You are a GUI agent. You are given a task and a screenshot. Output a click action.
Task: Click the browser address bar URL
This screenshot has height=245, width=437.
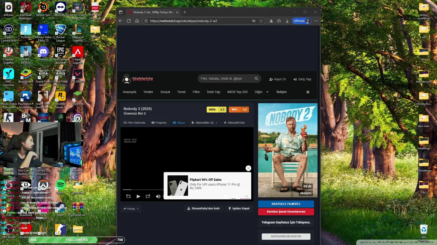(x=183, y=21)
